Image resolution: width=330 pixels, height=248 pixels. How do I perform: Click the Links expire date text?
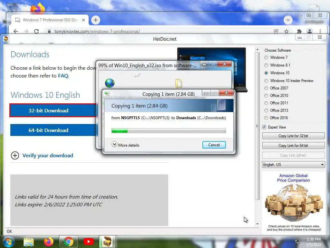[x=59, y=204]
